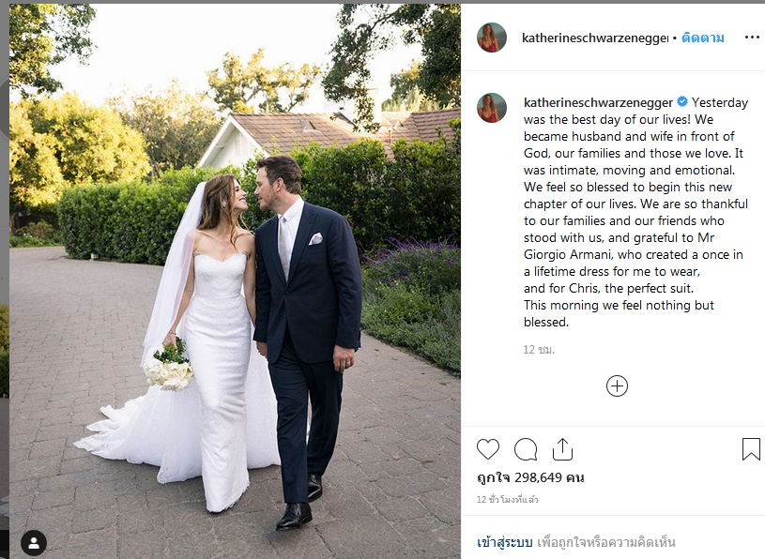Show tagged people icon on the photo
The image size is (765, 559).
(34, 543)
